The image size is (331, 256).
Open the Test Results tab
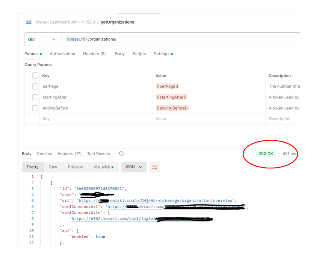pos(98,153)
